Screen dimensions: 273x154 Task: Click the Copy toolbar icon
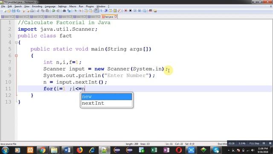coord(43,11)
